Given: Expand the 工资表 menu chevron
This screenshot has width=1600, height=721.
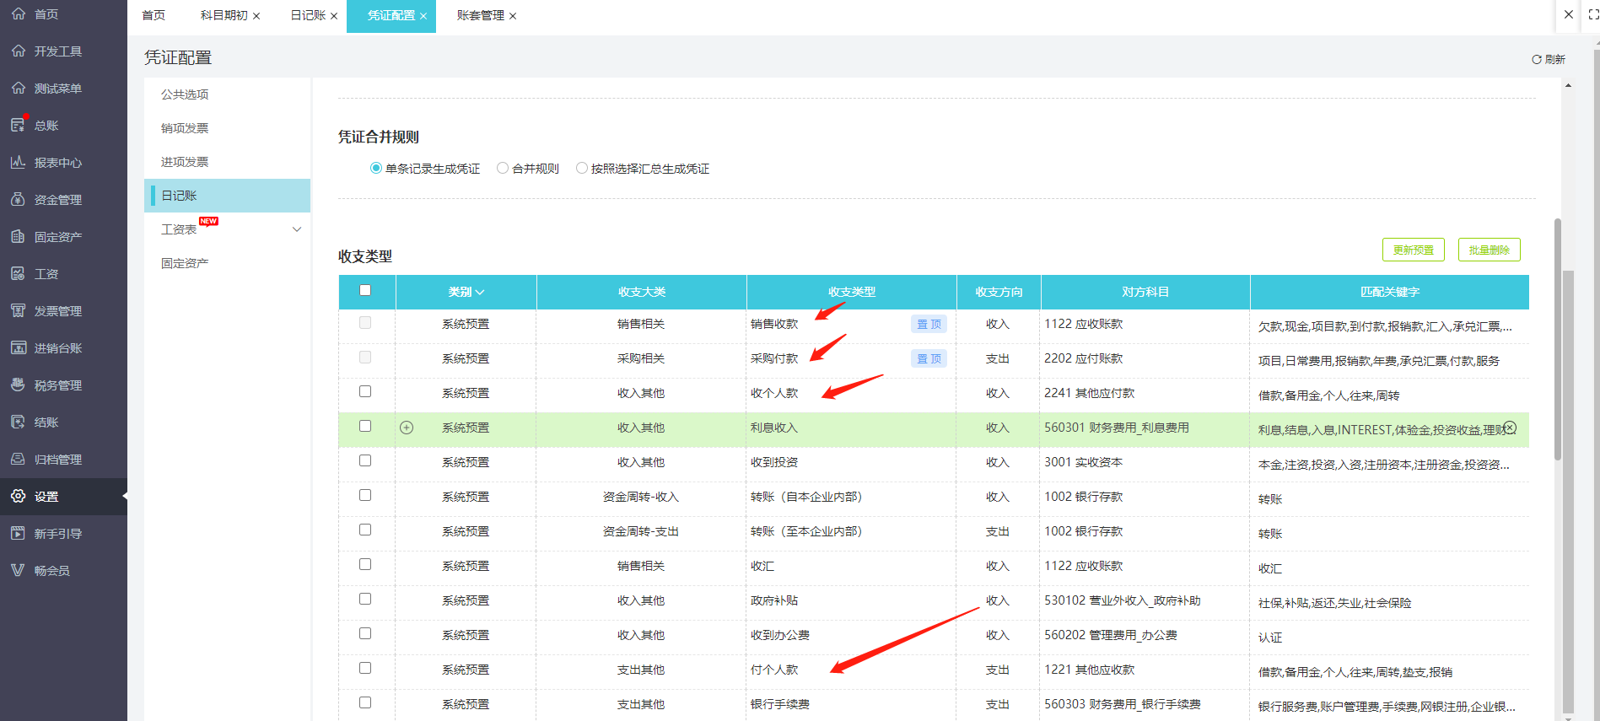Looking at the screenshot, I should (296, 229).
